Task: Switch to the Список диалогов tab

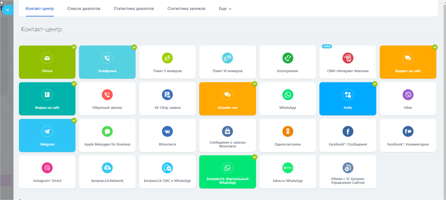Action: coord(84,8)
